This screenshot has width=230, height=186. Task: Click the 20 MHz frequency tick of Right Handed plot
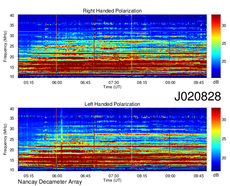coord(12,57)
